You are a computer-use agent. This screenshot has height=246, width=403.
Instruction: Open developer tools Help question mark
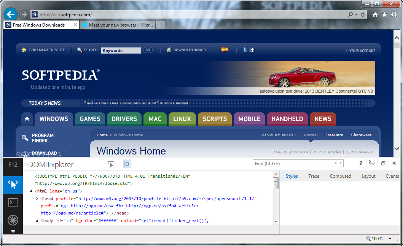[361, 163]
